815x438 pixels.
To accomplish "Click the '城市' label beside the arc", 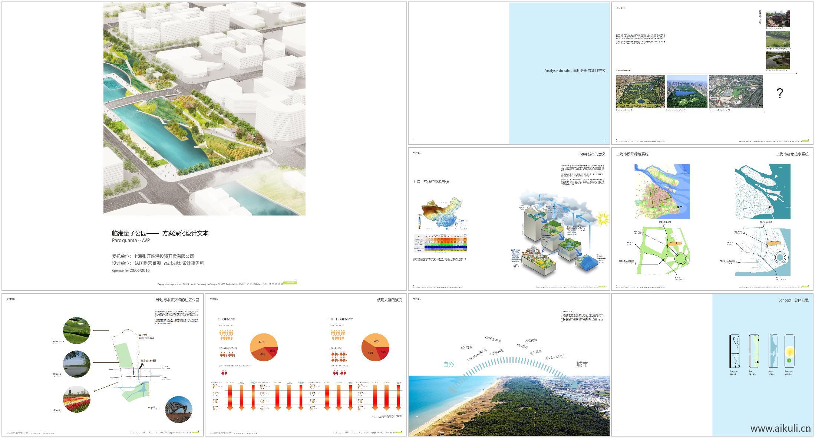I will click(582, 364).
